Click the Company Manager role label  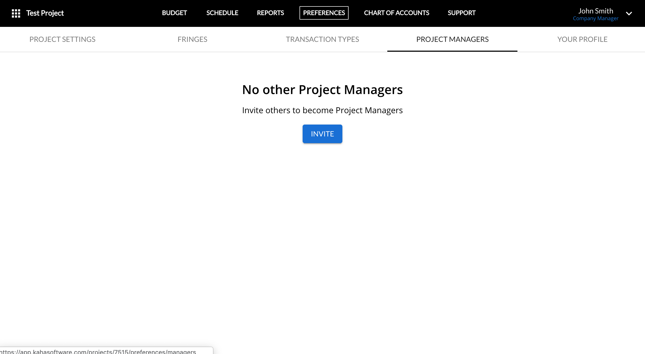point(595,19)
